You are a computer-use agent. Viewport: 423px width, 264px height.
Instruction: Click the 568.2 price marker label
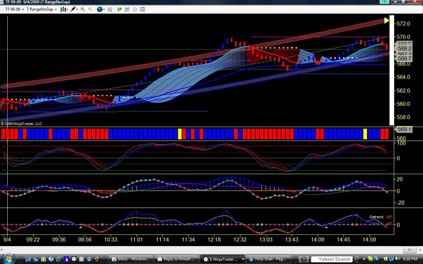404,48
